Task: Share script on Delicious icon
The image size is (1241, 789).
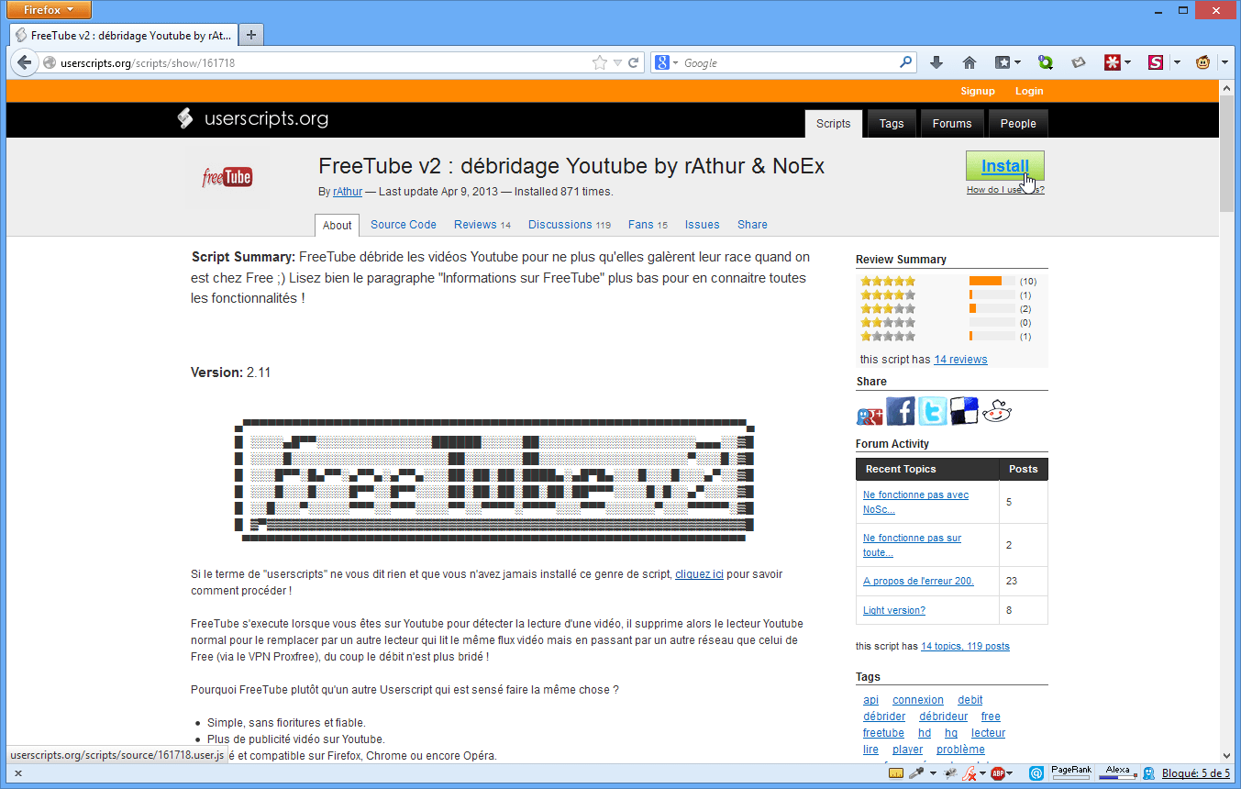Action: [964, 411]
